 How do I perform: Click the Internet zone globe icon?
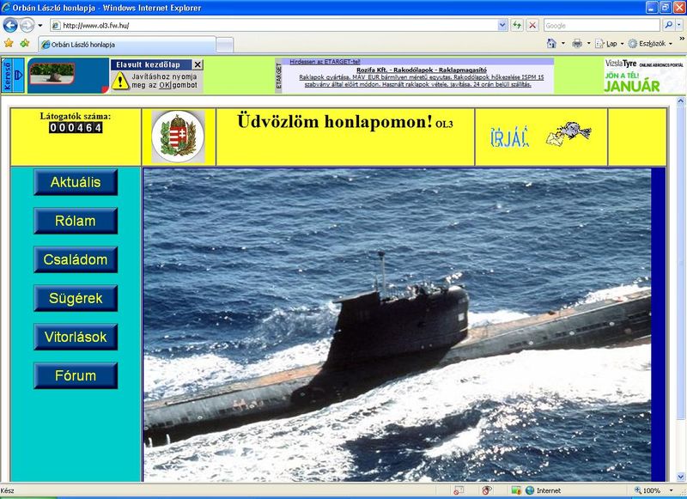point(530,490)
